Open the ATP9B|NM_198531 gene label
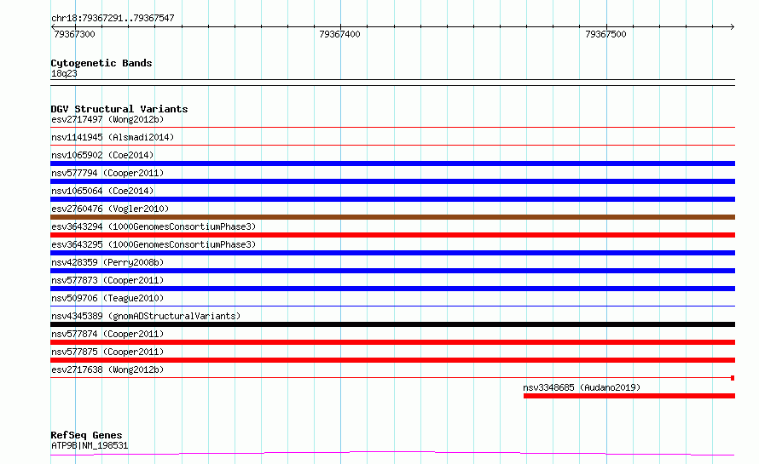The image size is (759, 464). pos(90,445)
